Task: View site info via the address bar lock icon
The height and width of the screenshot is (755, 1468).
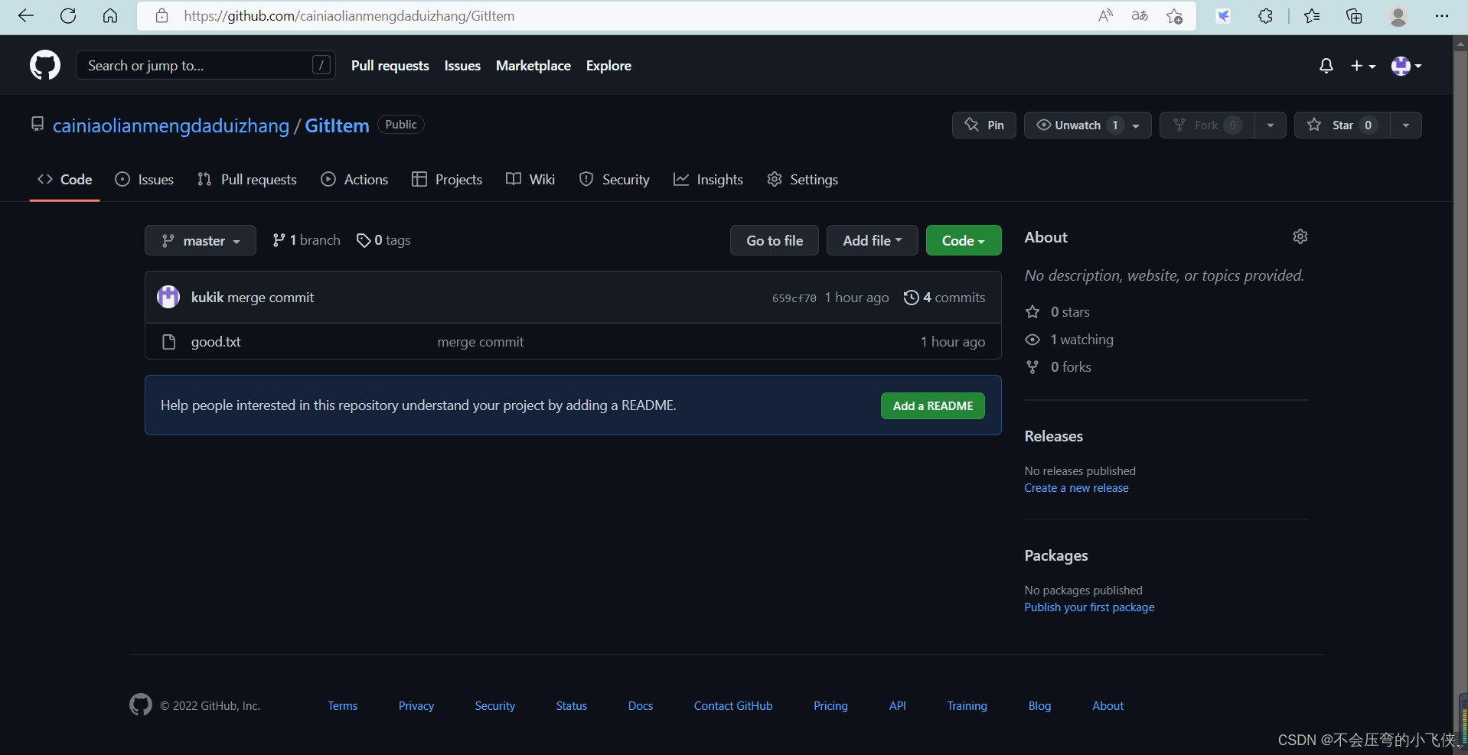Action: click(161, 16)
